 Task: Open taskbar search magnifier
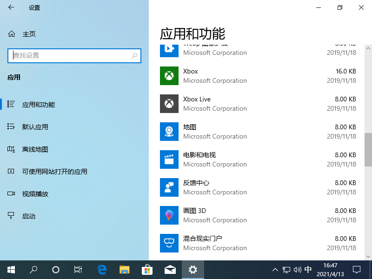point(33,270)
